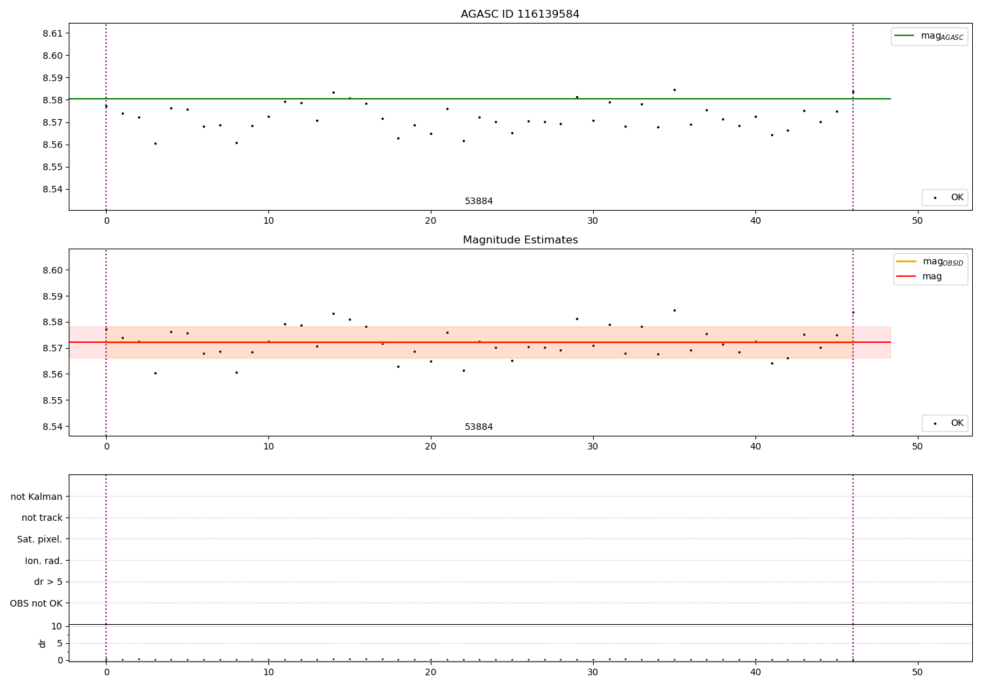Click the "8.61" y-axis tick label
Viewport: 982px width, 687px height.
coord(52,33)
